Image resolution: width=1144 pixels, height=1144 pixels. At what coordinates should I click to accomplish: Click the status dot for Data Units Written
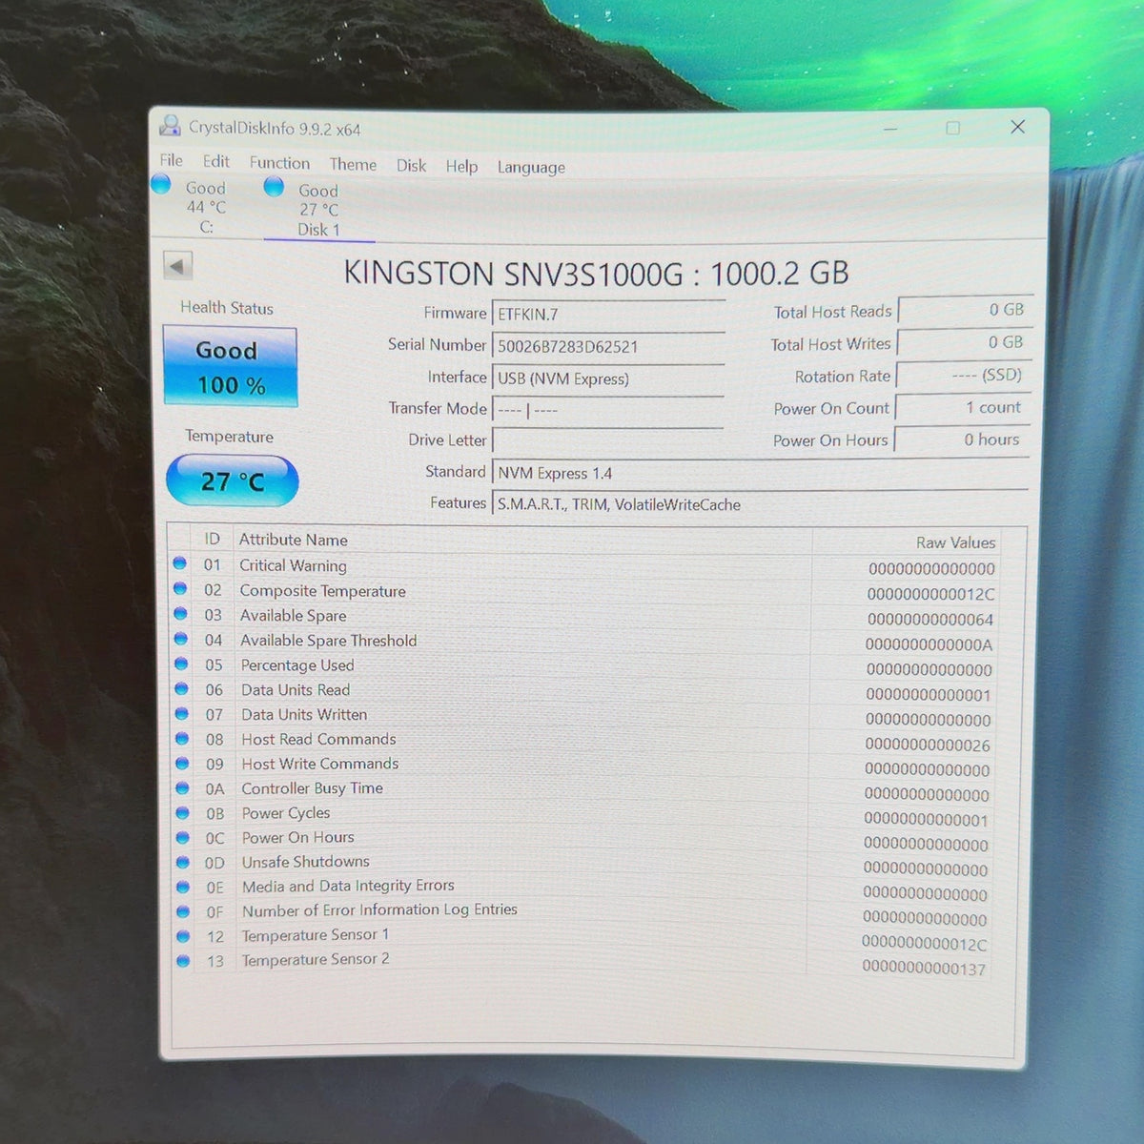tap(181, 713)
